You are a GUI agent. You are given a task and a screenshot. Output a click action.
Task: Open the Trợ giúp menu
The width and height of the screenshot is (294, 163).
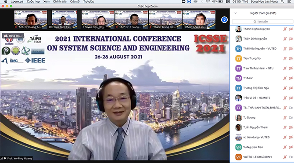(89, 1)
